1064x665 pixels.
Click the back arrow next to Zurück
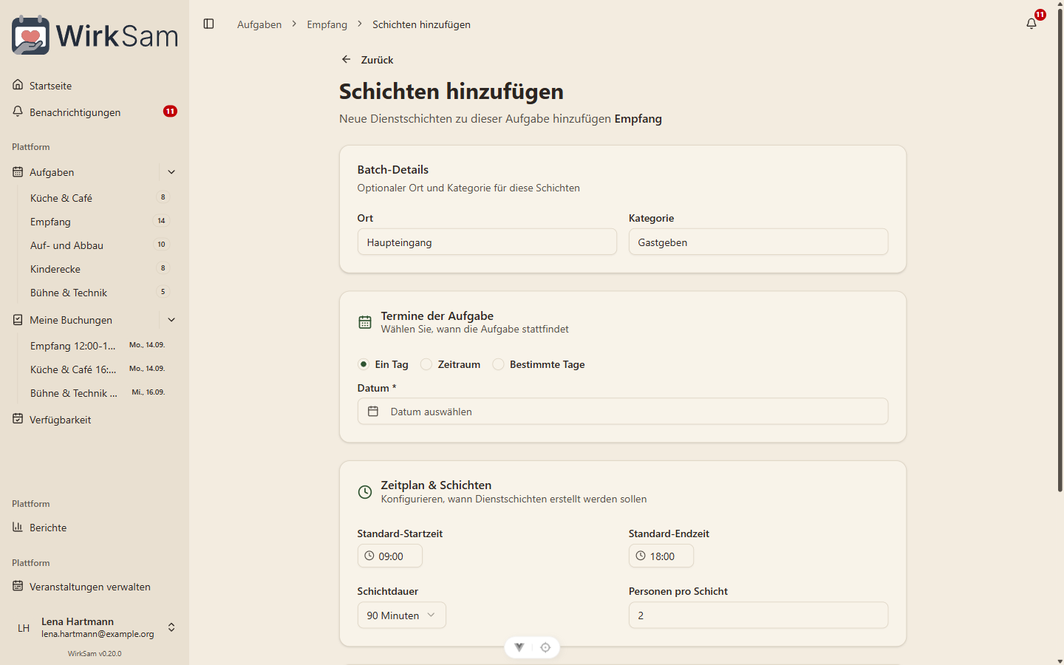tap(346, 59)
